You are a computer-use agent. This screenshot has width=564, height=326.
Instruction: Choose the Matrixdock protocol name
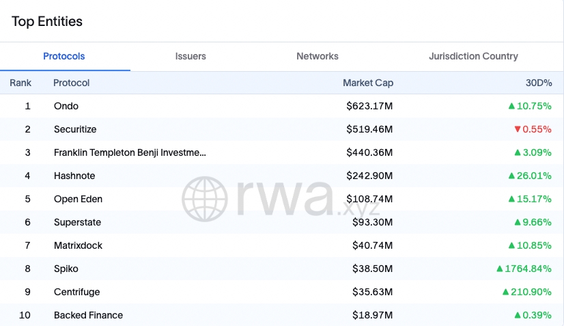pos(78,245)
